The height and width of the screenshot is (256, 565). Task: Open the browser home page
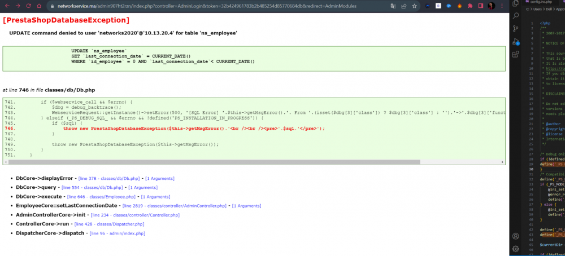click(39, 6)
